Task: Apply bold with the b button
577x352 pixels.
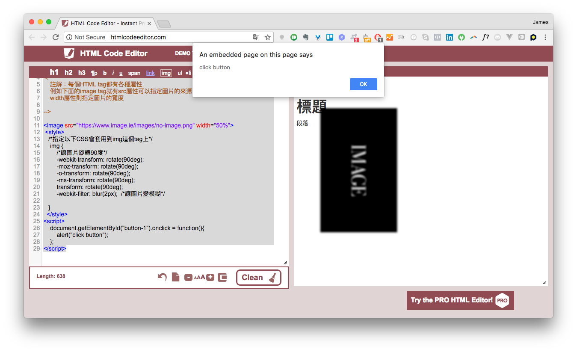Action: [x=105, y=73]
